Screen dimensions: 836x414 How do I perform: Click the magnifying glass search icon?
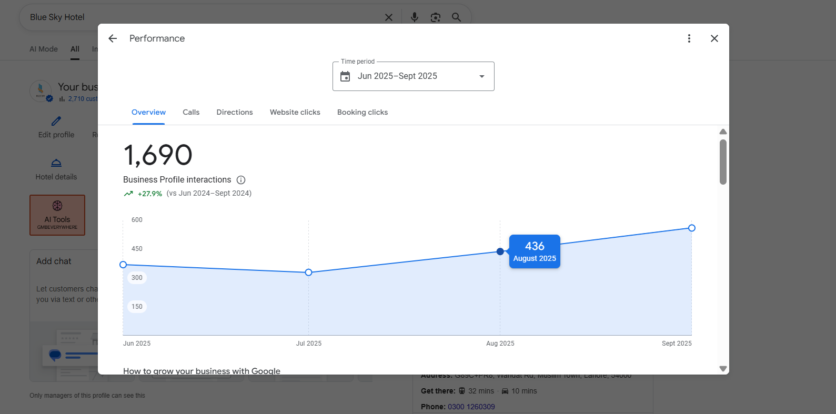point(456,17)
